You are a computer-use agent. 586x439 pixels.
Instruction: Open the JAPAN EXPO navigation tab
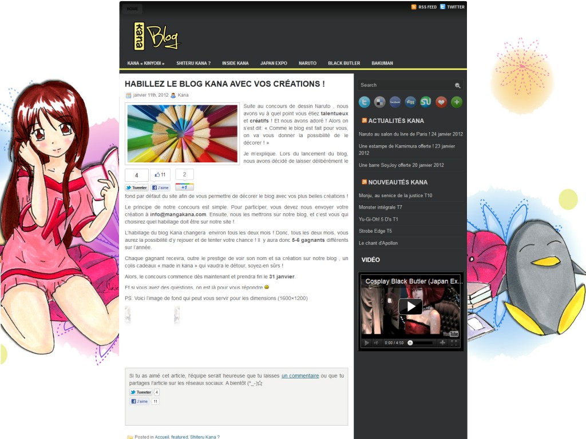click(274, 63)
